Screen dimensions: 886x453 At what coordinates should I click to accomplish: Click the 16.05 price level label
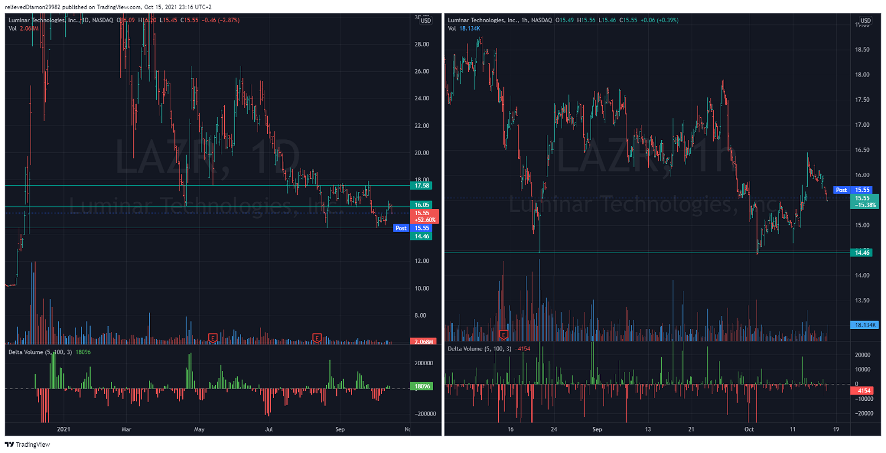[421, 205]
